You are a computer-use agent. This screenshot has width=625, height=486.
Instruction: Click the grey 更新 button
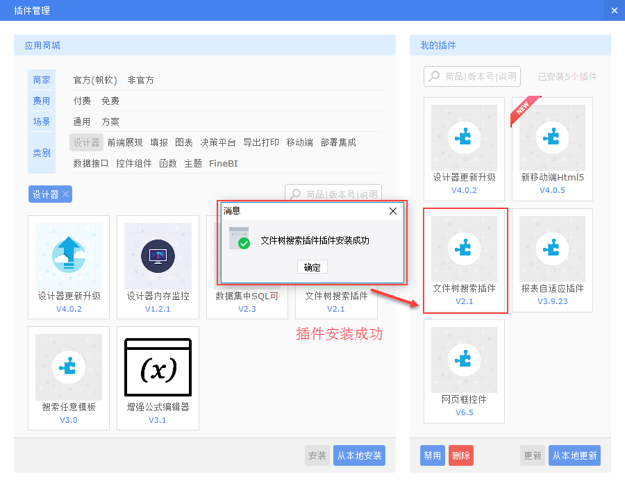533,455
